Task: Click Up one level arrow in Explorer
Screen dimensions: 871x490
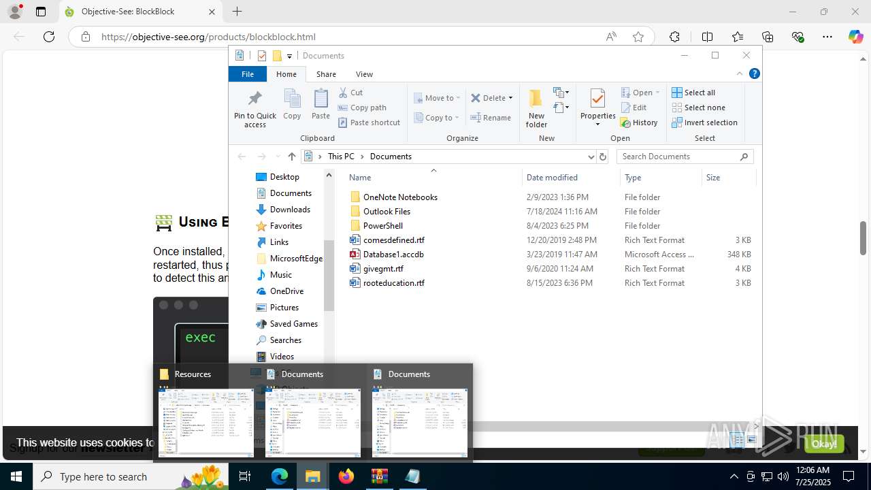Action: click(x=292, y=157)
